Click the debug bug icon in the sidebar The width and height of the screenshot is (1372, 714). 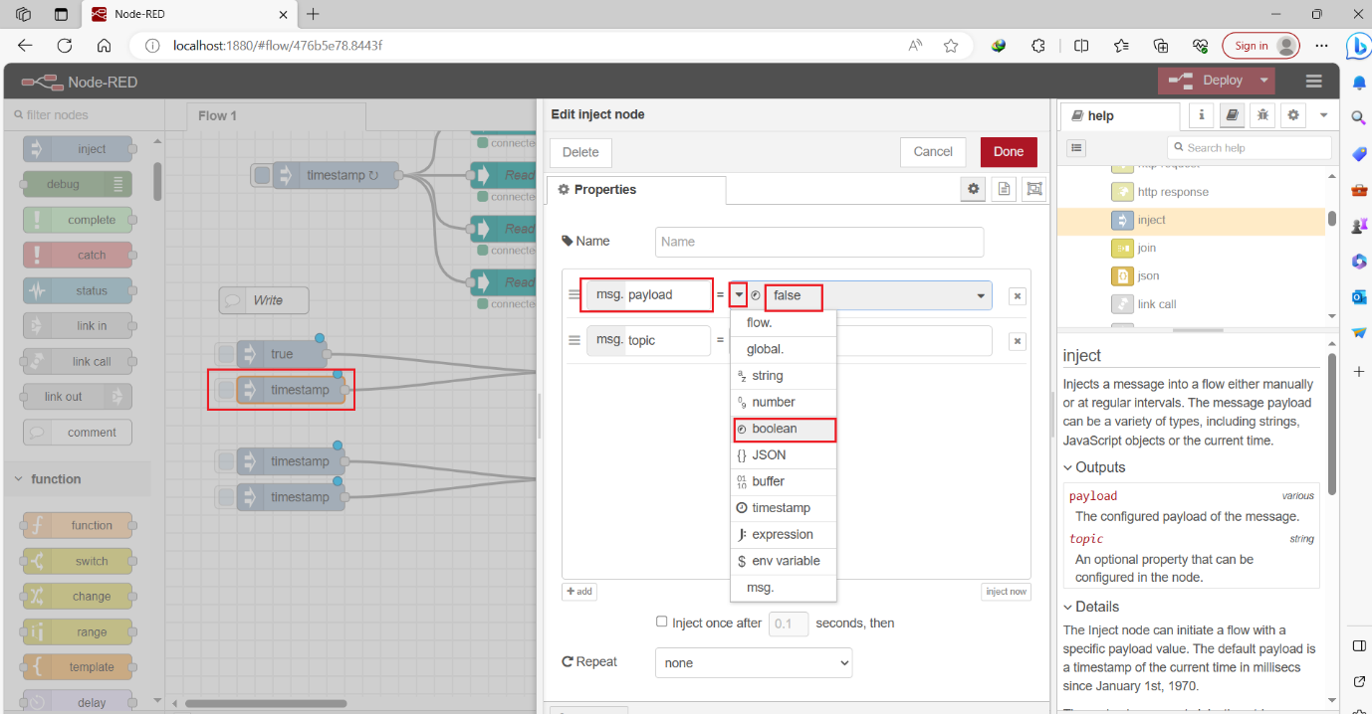[1262, 115]
